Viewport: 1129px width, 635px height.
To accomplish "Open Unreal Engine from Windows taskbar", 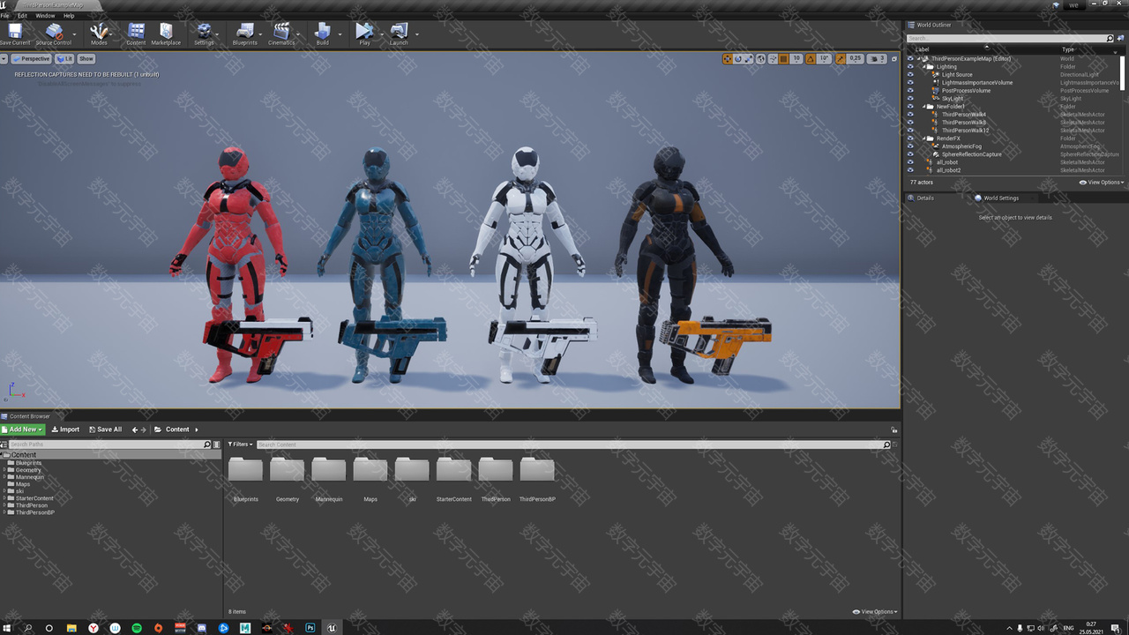I will [333, 628].
